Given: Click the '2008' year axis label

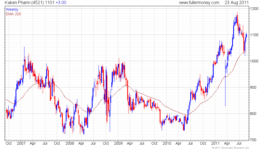Looking at the screenshot, I should (70, 144).
